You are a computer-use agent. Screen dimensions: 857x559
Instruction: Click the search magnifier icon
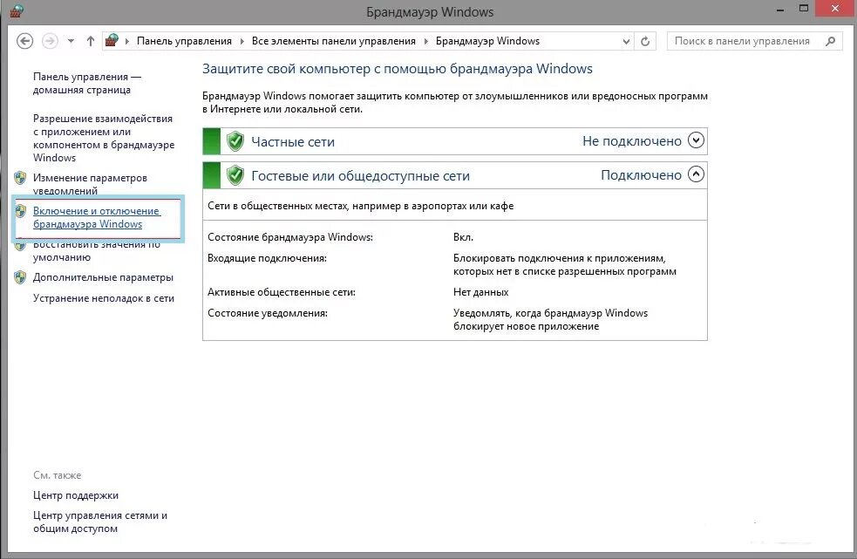click(831, 41)
